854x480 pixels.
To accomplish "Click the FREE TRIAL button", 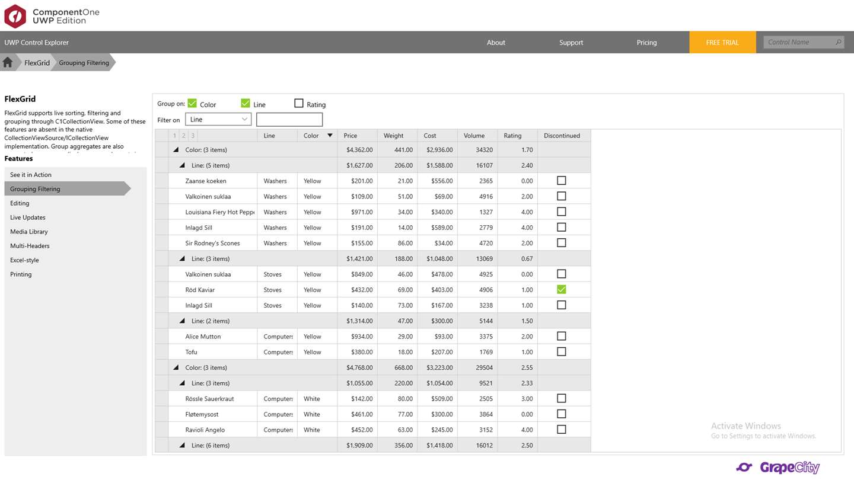I will [x=722, y=42].
